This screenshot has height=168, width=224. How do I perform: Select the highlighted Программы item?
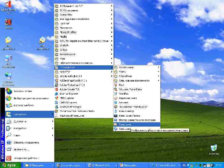[30, 114]
